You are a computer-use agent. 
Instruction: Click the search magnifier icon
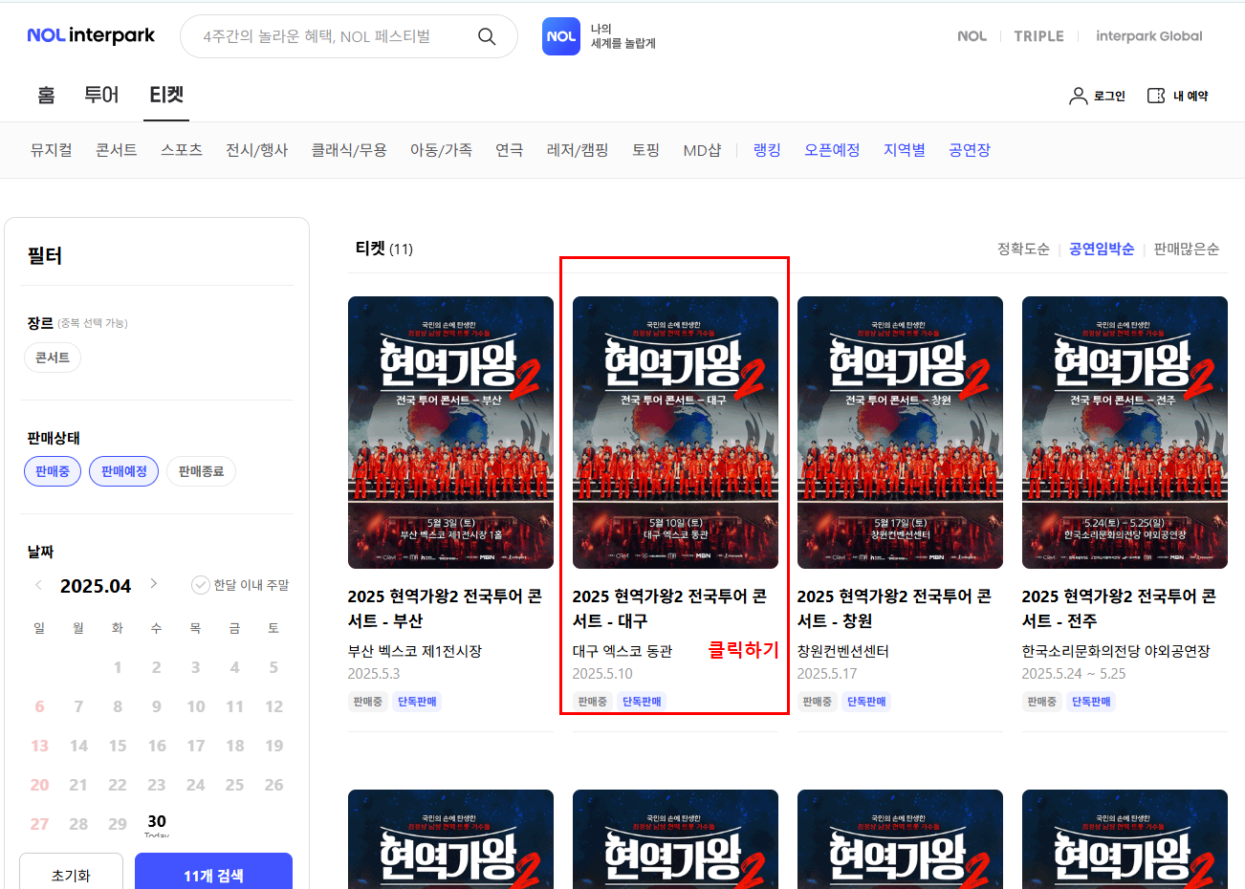click(487, 36)
